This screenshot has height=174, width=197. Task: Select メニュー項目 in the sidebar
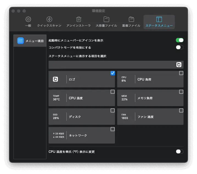click(x=30, y=41)
